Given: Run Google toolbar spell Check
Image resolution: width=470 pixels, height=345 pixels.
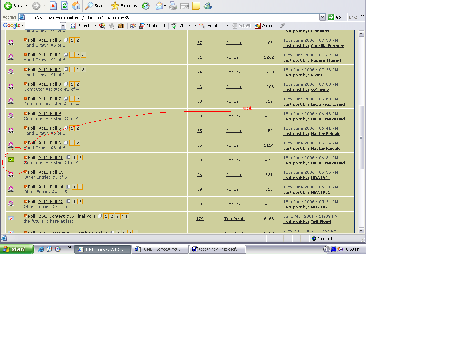Looking at the screenshot, I should [x=181, y=26].
